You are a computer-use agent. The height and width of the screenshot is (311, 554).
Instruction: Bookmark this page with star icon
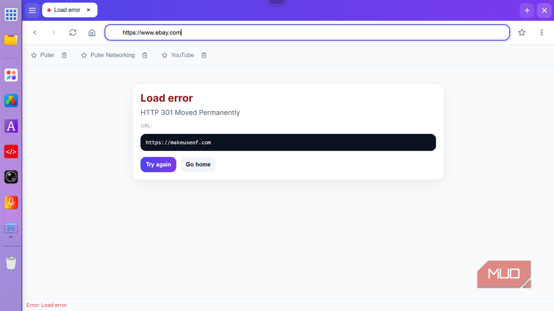[522, 32]
